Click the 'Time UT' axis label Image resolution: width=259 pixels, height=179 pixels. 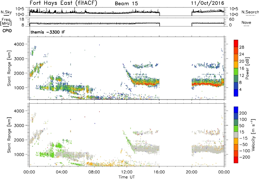[127, 177]
